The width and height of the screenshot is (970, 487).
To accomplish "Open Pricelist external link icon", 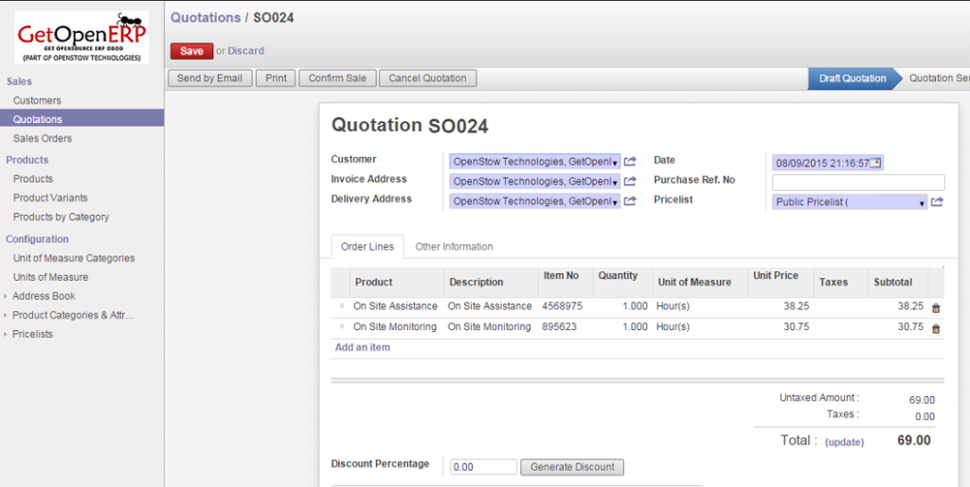I will point(937,201).
